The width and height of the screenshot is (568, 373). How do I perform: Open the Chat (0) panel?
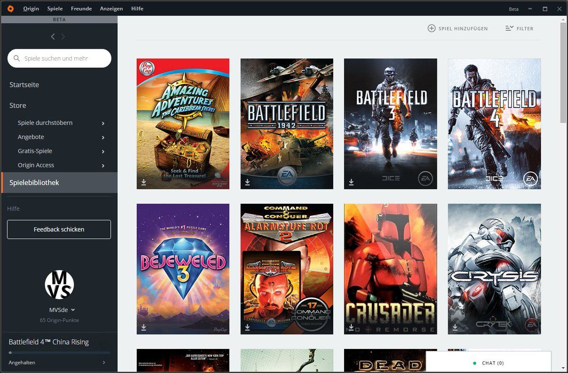tap(488, 363)
